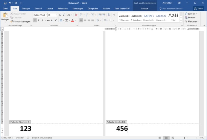Toggle strikethrough (abc) formatting
207x140 pixels.
pyautogui.click(x=48, y=20)
